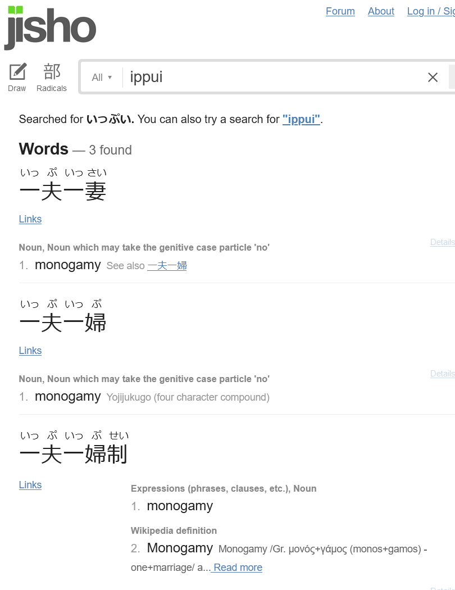Viewport: 455px width, 590px height.
Task: Open the Radicals search tool
Action: 52,78
